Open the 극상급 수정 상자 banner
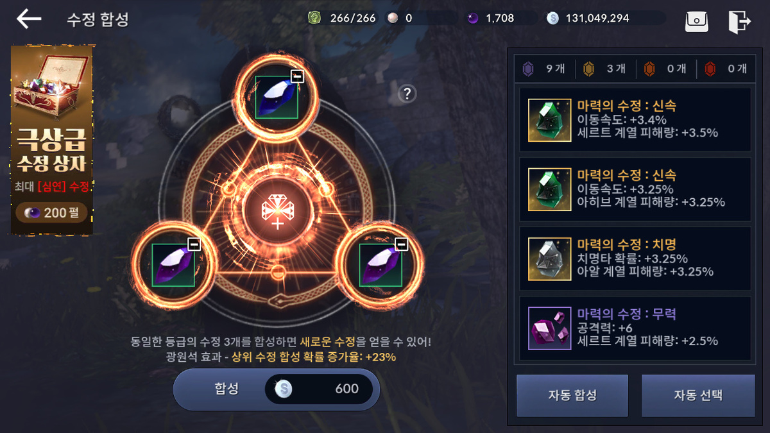The width and height of the screenshot is (770, 433). (x=52, y=140)
